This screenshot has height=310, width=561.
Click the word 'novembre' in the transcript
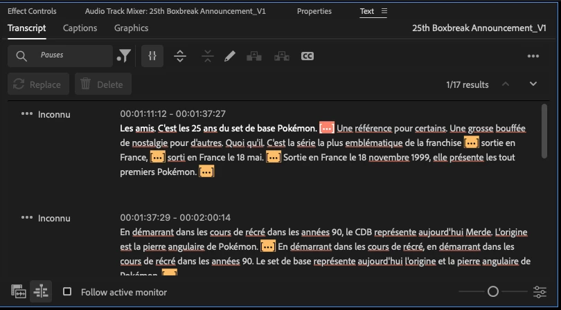click(389, 157)
